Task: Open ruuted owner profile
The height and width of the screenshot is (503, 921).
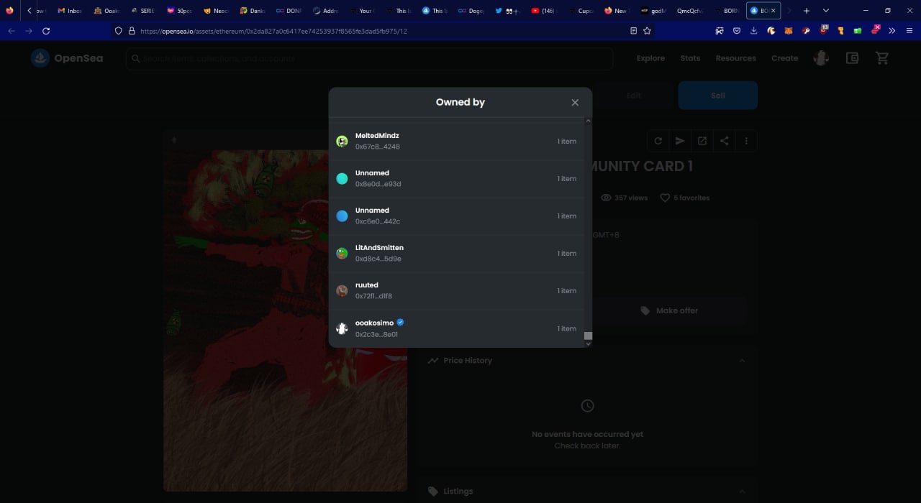Action: pyautogui.click(x=366, y=285)
